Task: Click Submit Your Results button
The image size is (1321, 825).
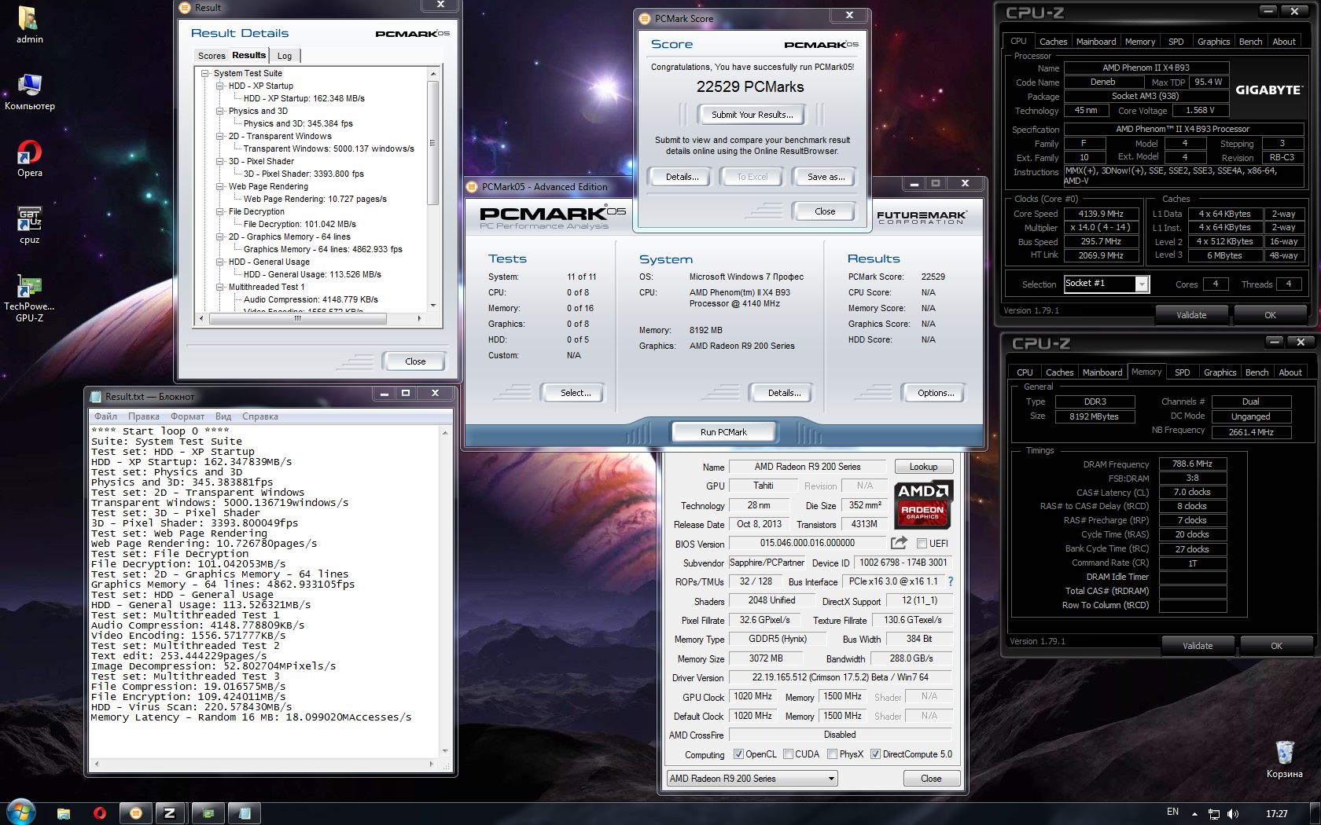Action: click(752, 115)
